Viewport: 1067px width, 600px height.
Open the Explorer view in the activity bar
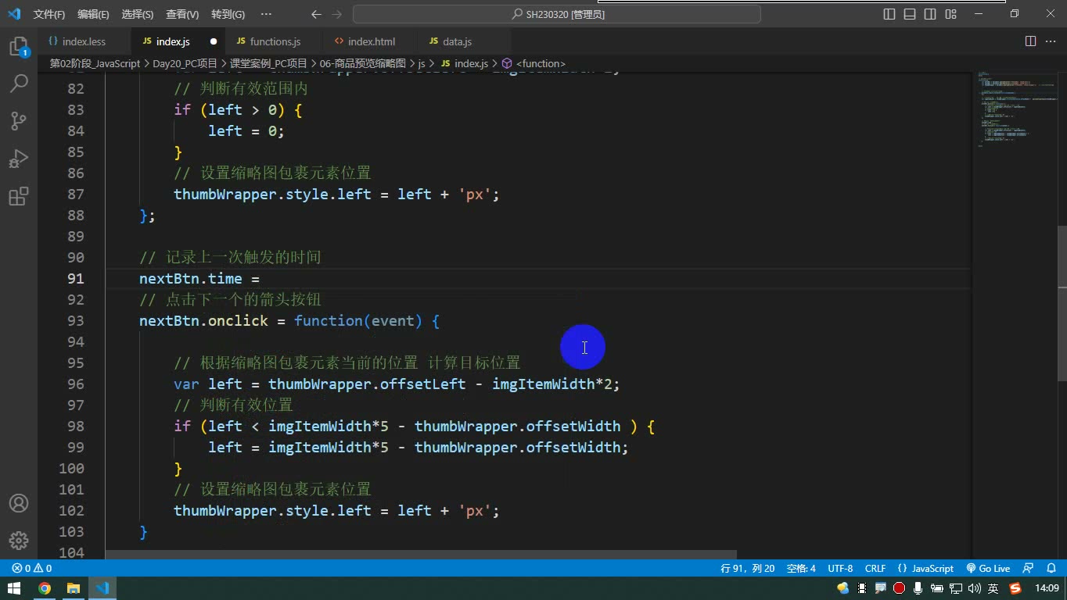[19, 46]
